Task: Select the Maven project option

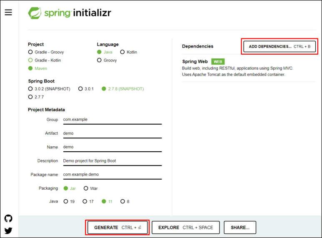Action: click(37, 68)
